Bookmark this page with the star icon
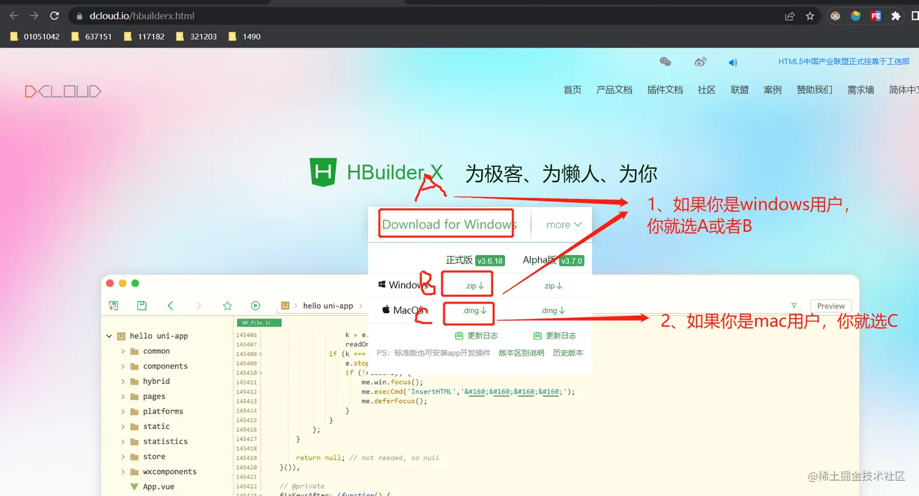Viewport: 919px width, 496px height. tap(810, 16)
